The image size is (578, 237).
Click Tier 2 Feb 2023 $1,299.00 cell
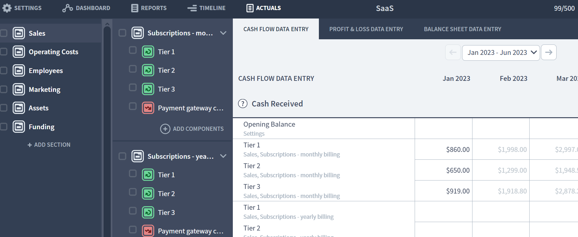[501, 170]
